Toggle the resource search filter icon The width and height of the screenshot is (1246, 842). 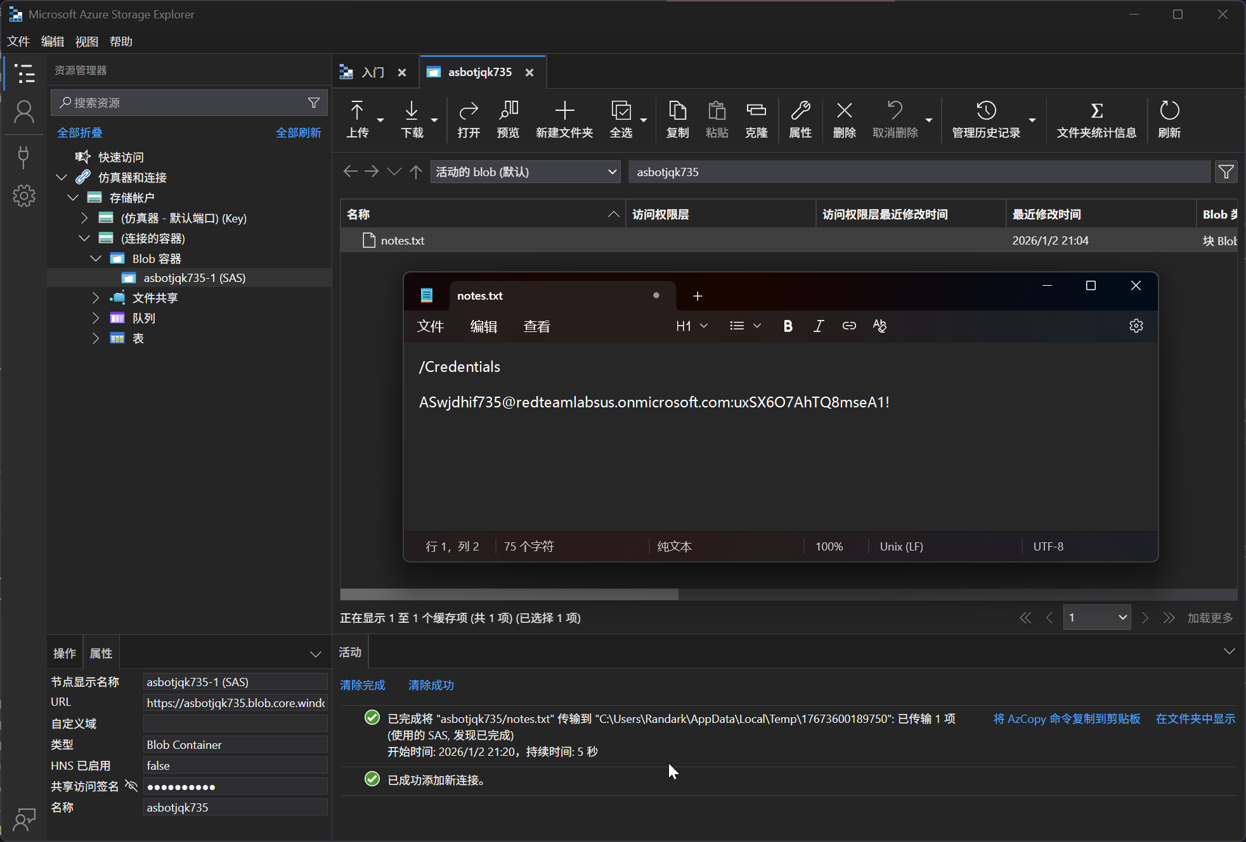[x=313, y=103]
